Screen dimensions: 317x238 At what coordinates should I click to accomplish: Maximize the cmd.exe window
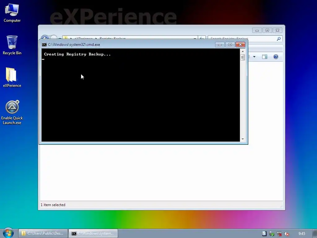[x=230, y=45]
